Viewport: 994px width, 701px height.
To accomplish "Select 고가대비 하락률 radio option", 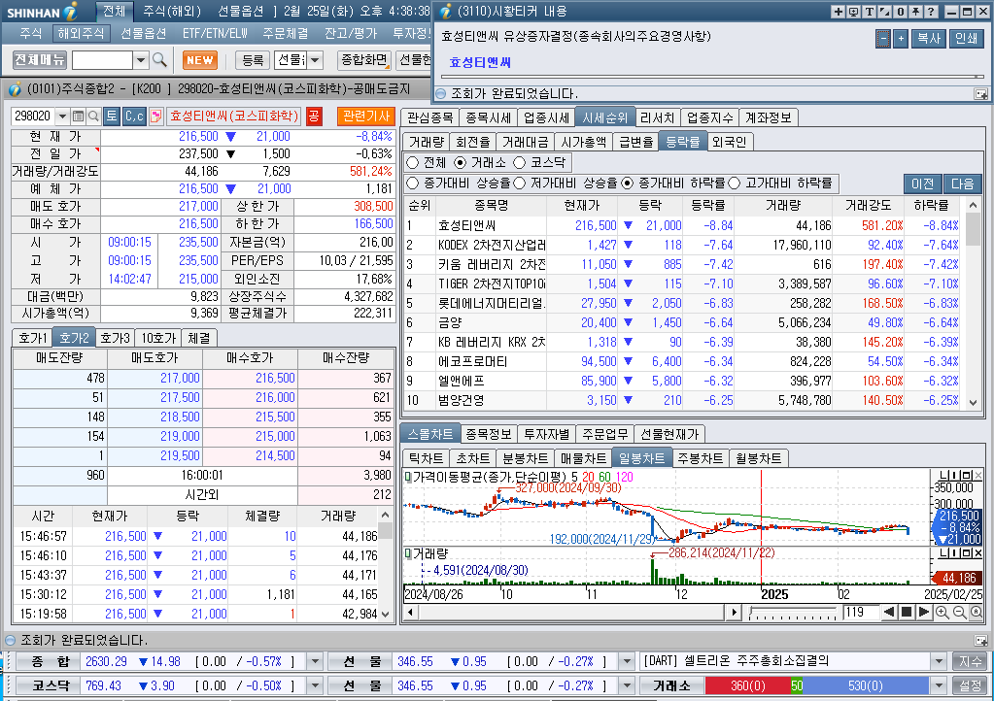I will pyautogui.click(x=735, y=183).
